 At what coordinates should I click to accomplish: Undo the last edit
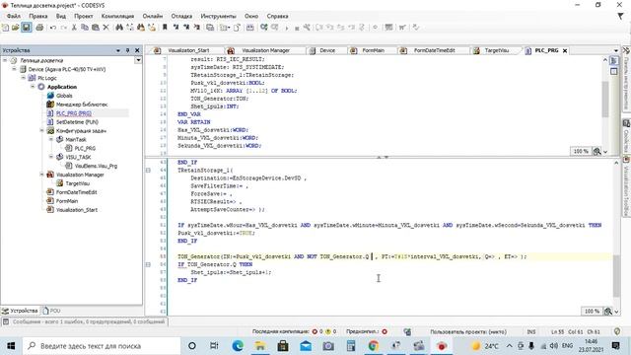[53, 28]
